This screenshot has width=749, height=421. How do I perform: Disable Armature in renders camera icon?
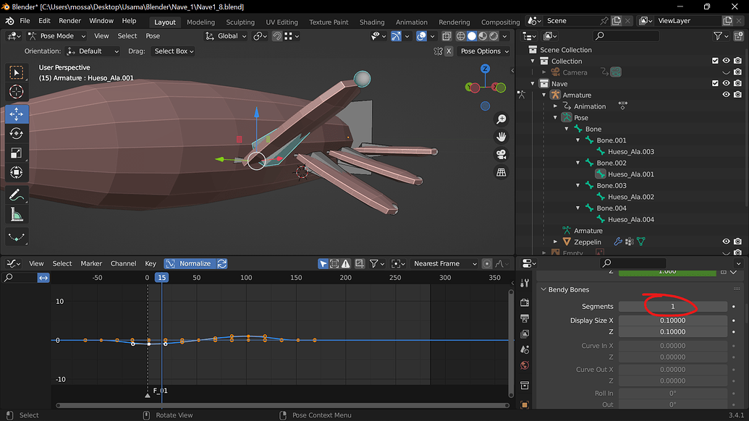click(737, 95)
